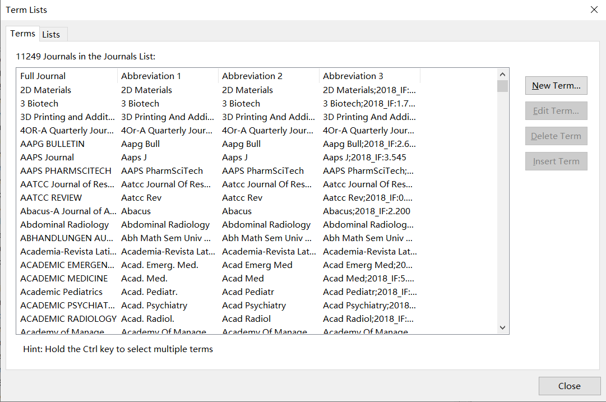Screen dimensions: 606x402
Task: Select the ABHANDLUNGEN AU... journal row
Action: tap(67, 238)
